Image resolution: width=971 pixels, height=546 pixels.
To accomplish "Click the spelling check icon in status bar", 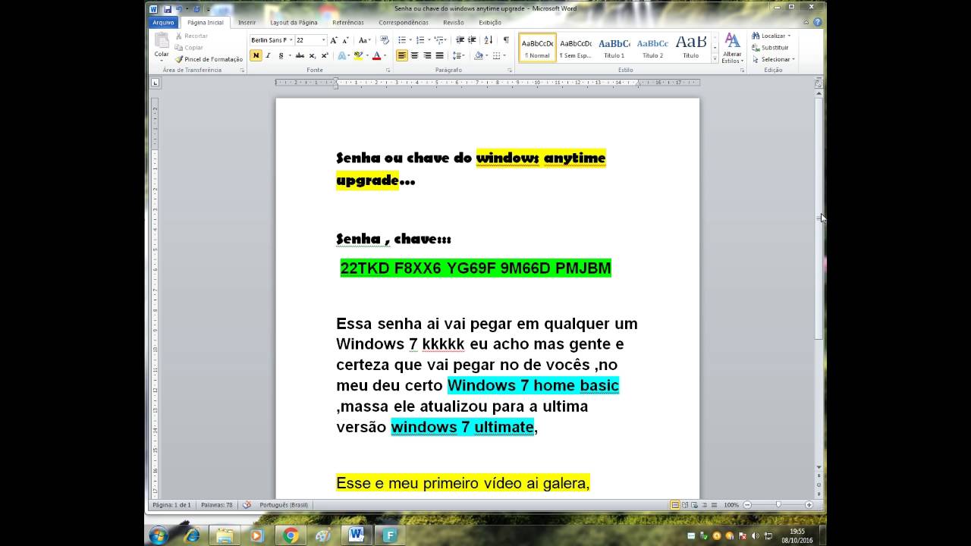I will pyautogui.click(x=247, y=504).
